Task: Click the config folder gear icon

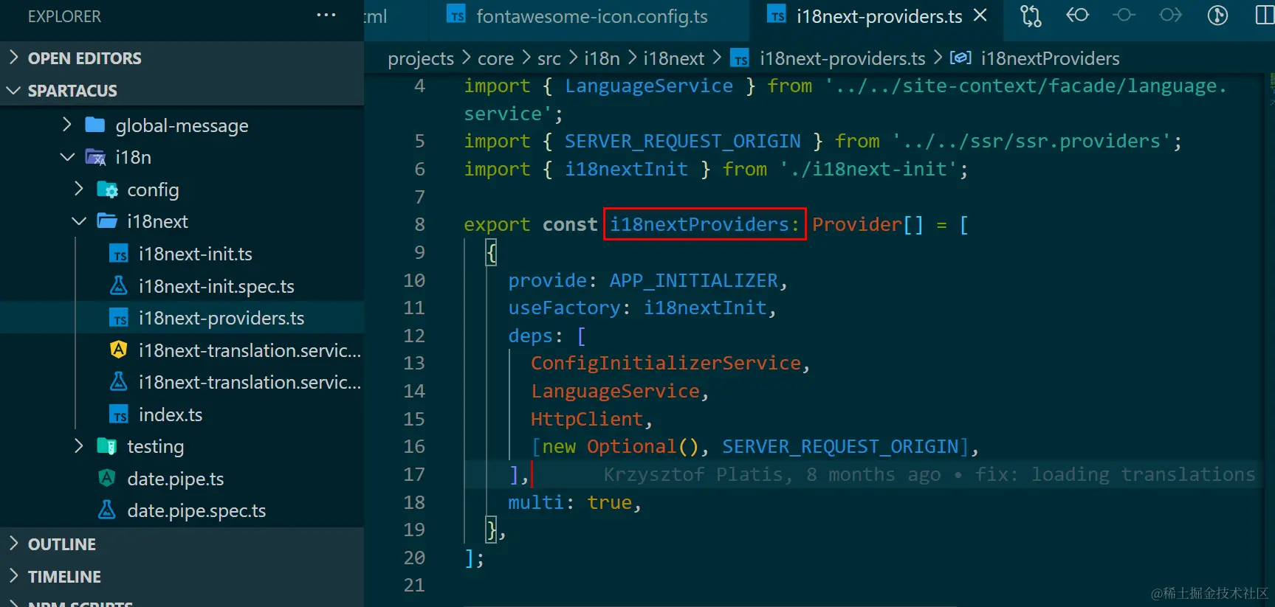Action: click(x=107, y=190)
